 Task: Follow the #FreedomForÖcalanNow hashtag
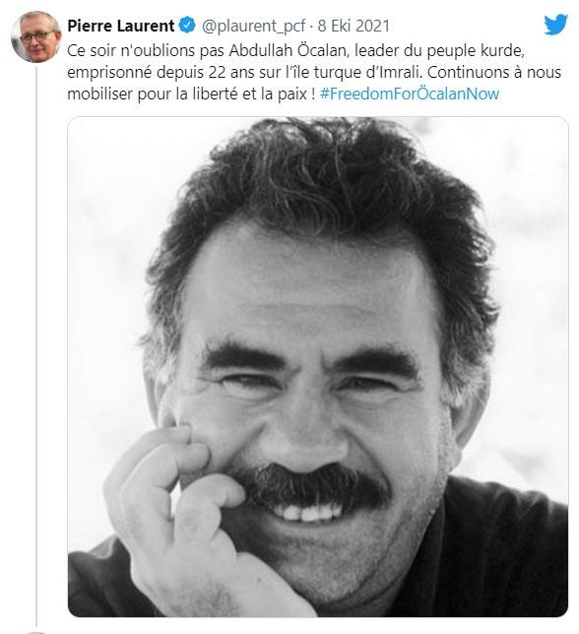tap(410, 94)
